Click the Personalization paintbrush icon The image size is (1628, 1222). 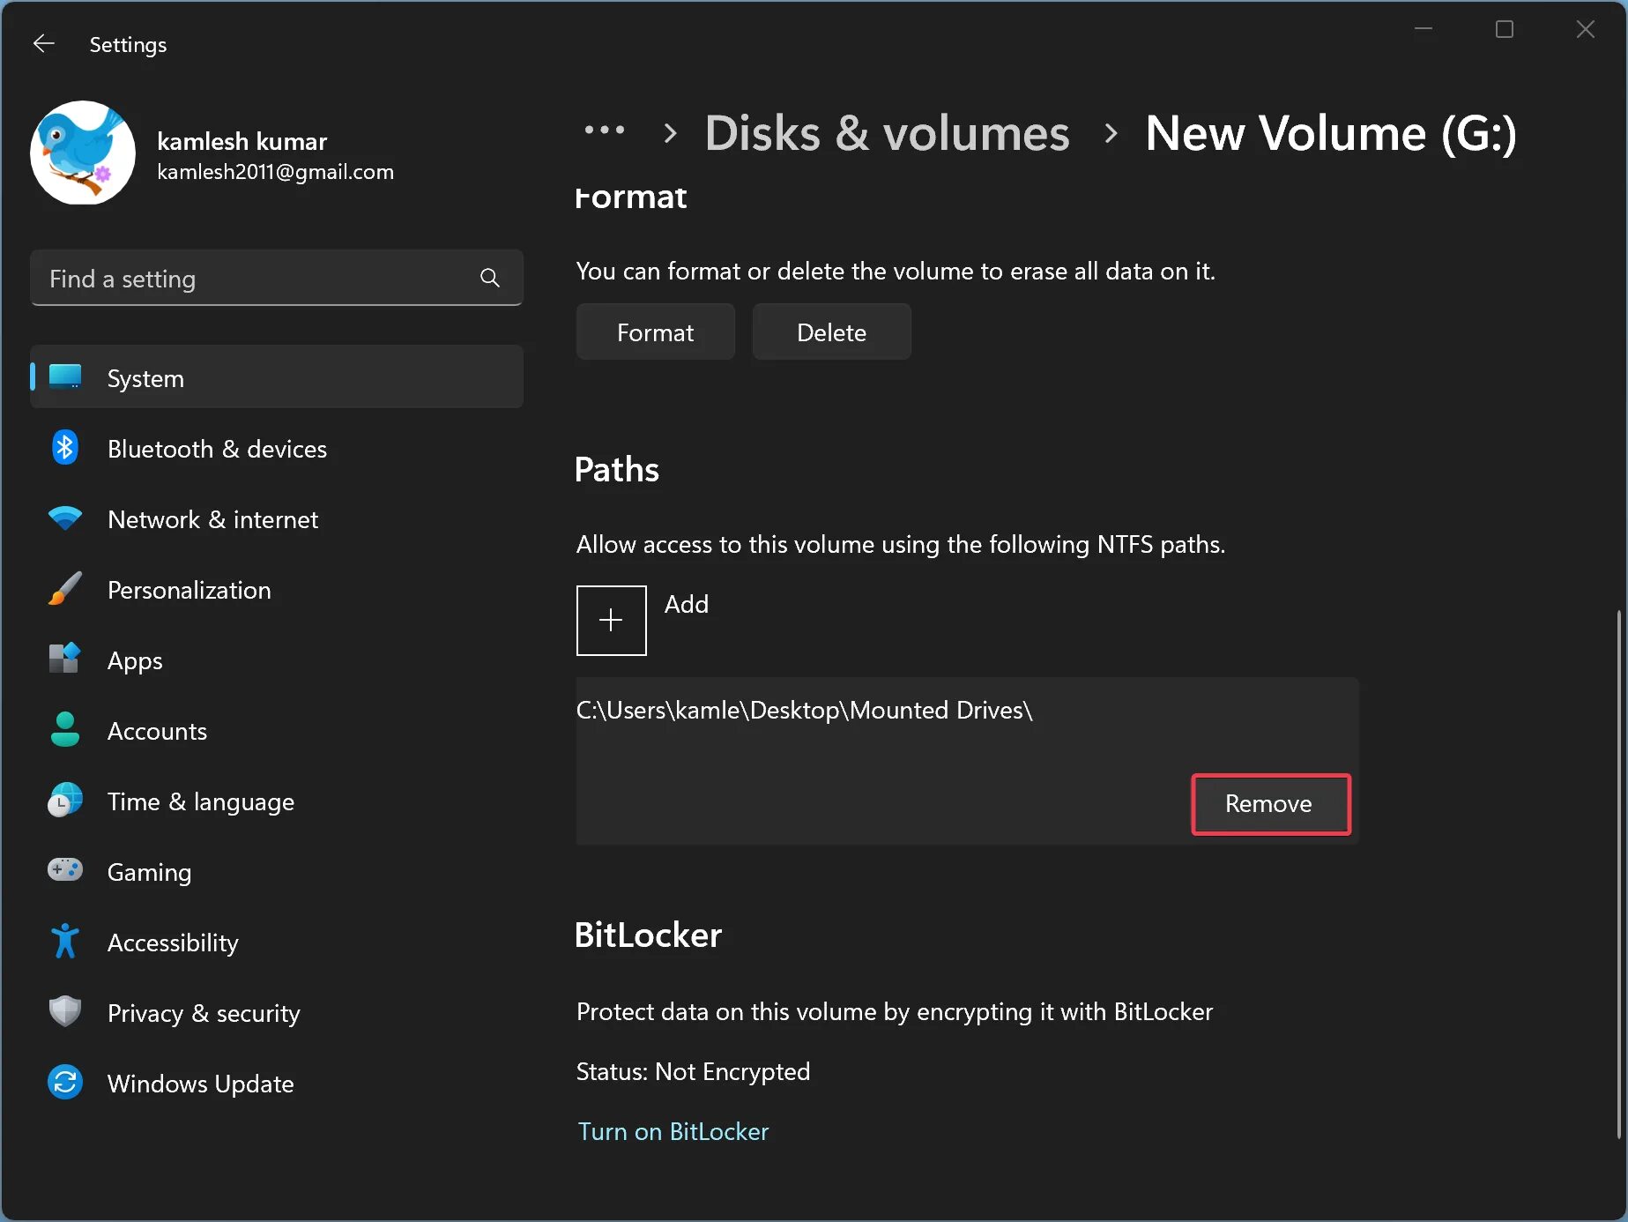[65, 589]
